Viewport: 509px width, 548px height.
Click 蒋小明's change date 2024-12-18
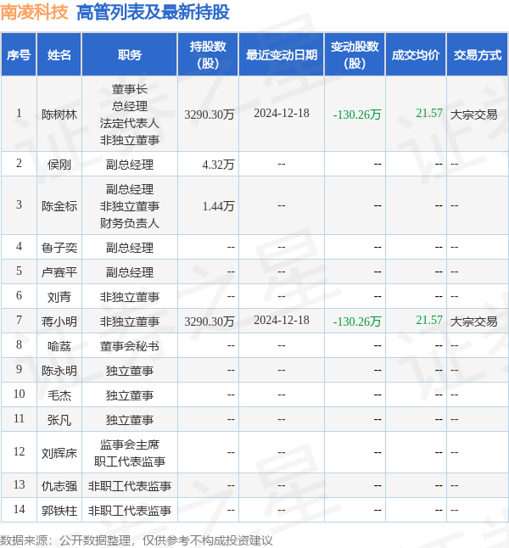coord(282,320)
